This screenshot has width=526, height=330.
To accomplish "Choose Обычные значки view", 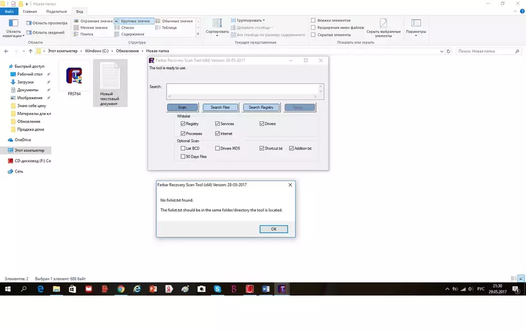I will point(174,21).
